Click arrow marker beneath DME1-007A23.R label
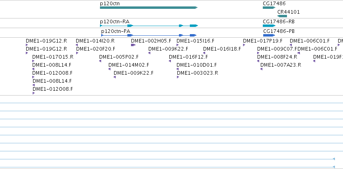343x169 pixels. (x=262, y=69)
